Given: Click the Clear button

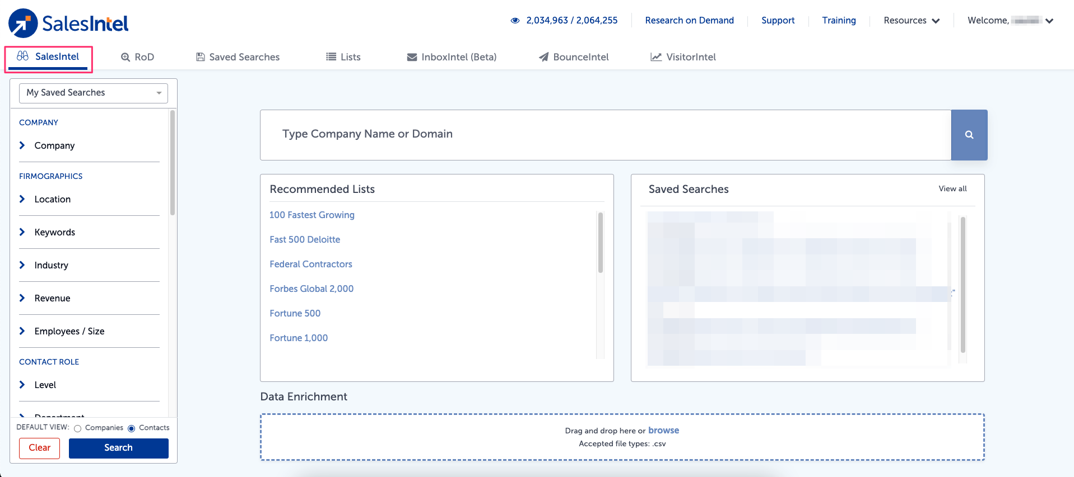Looking at the screenshot, I should 40,448.
